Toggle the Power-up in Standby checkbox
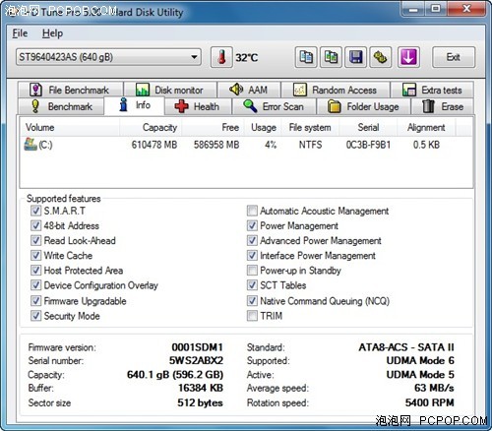The width and height of the screenshot is (492, 431). click(x=252, y=271)
